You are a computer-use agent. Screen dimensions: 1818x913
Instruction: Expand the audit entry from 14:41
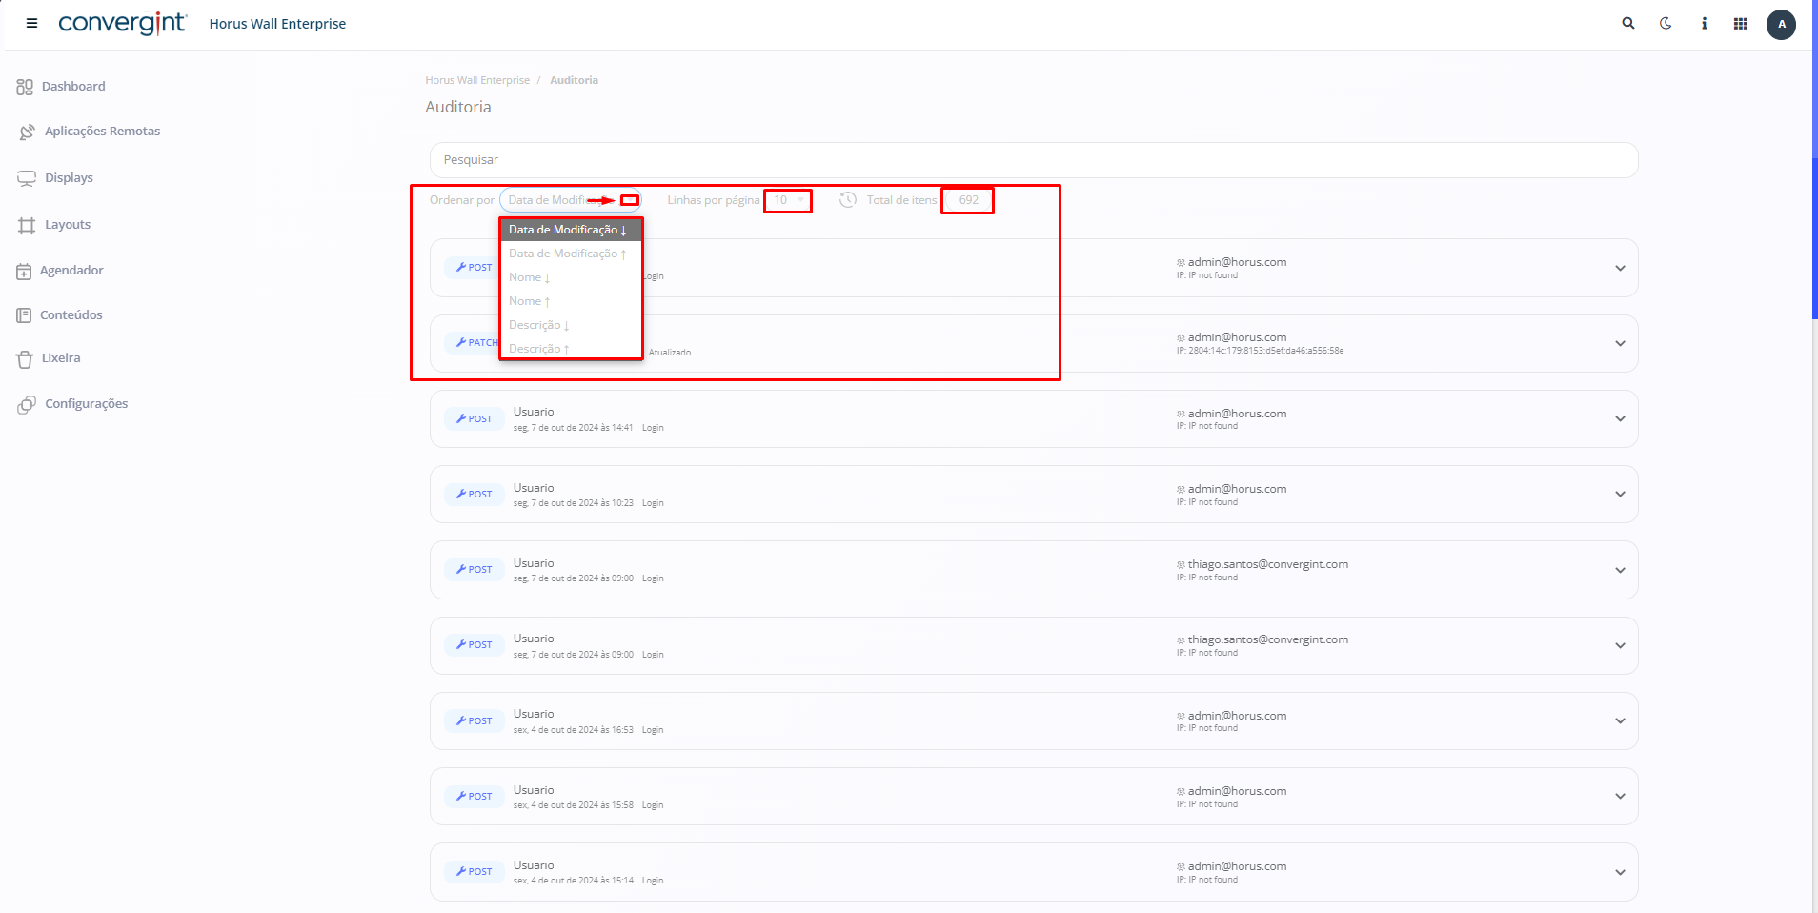(x=1620, y=419)
